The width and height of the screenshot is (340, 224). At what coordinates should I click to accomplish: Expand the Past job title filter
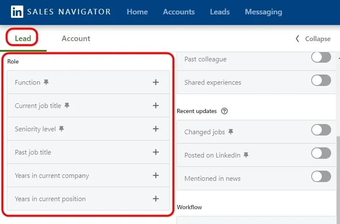(156, 152)
